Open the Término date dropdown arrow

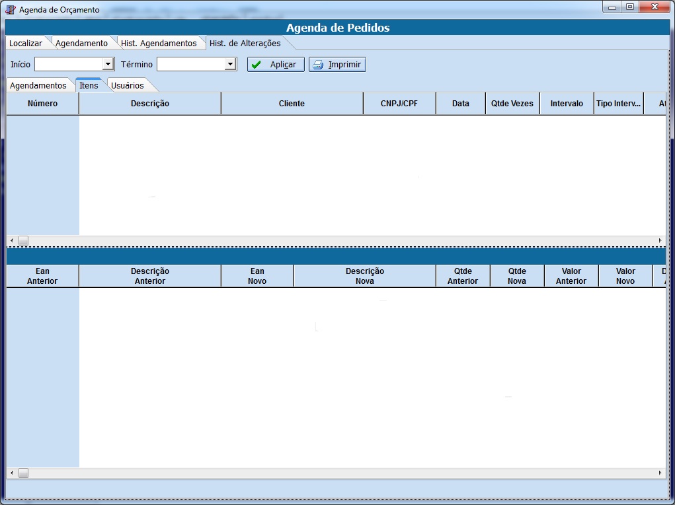230,65
